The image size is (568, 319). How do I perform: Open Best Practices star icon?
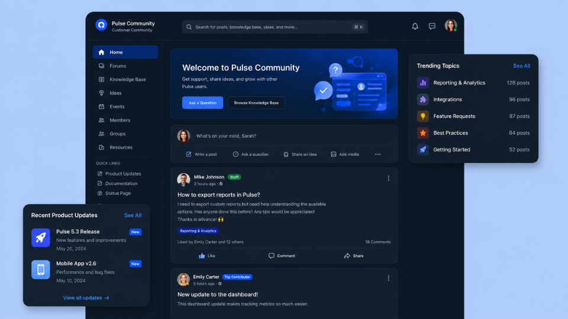pyautogui.click(x=422, y=133)
